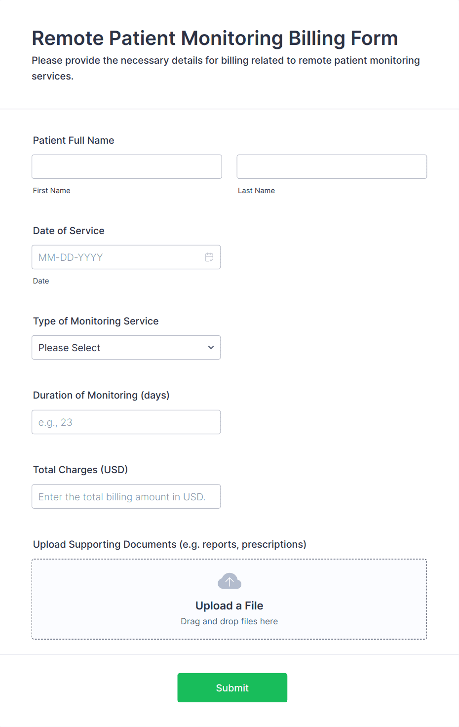The width and height of the screenshot is (459, 727).
Task: Click the Date of Service label
Action: pos(69,231)
